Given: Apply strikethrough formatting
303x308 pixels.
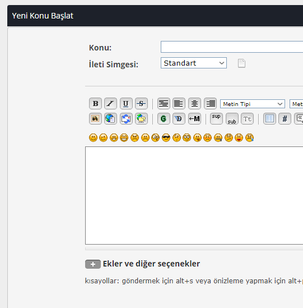Looking at the screenshot, I should click(141, 103).
